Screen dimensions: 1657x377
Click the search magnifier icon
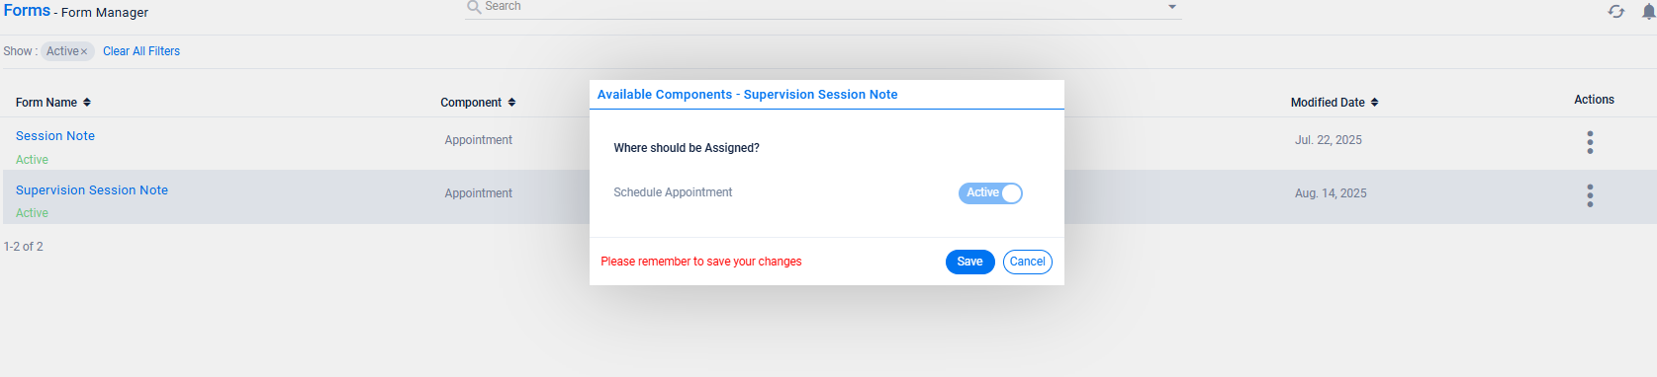[474, 7]
